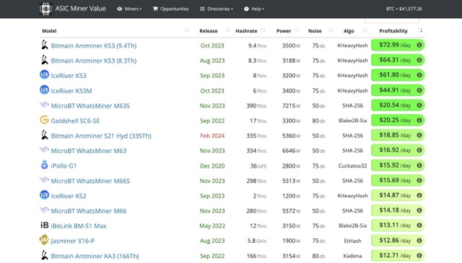Image resolution: width=462 pixels, height=263 pixels.
Task: Open MicroBT WhatsMiner M66S link
Action: coord(90,181)
